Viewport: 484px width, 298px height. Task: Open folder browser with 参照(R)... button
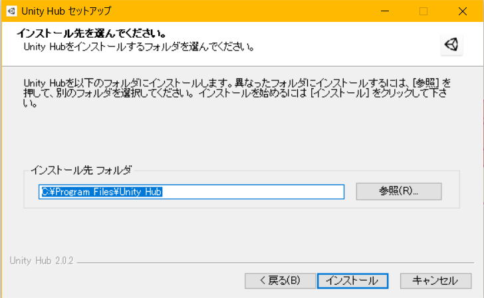coord(398,191)
